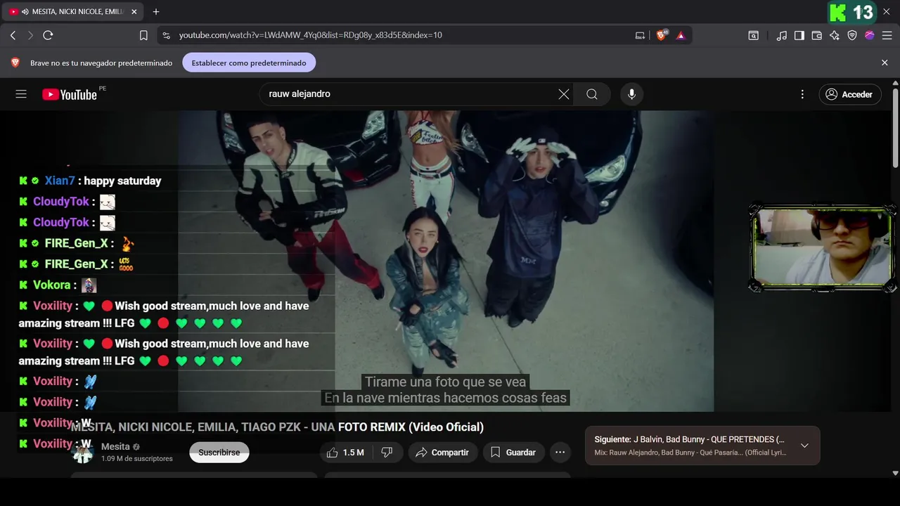The image size is (900, 506).
Task: Click the webcam overlay thumbnail
Action: [822, 249]
